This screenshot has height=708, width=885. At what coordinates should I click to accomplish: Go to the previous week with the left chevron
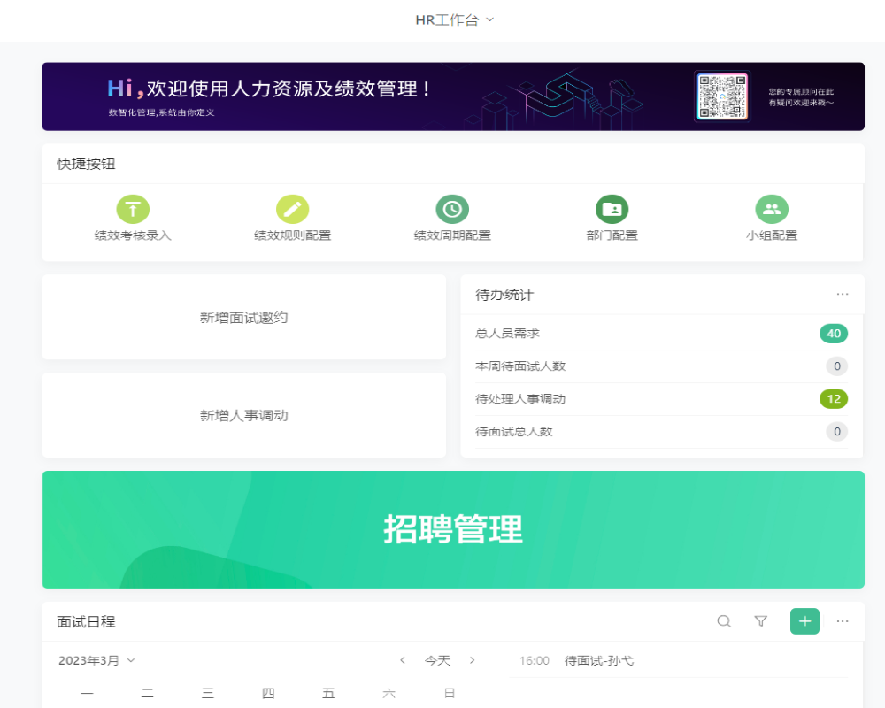(403, 660)
